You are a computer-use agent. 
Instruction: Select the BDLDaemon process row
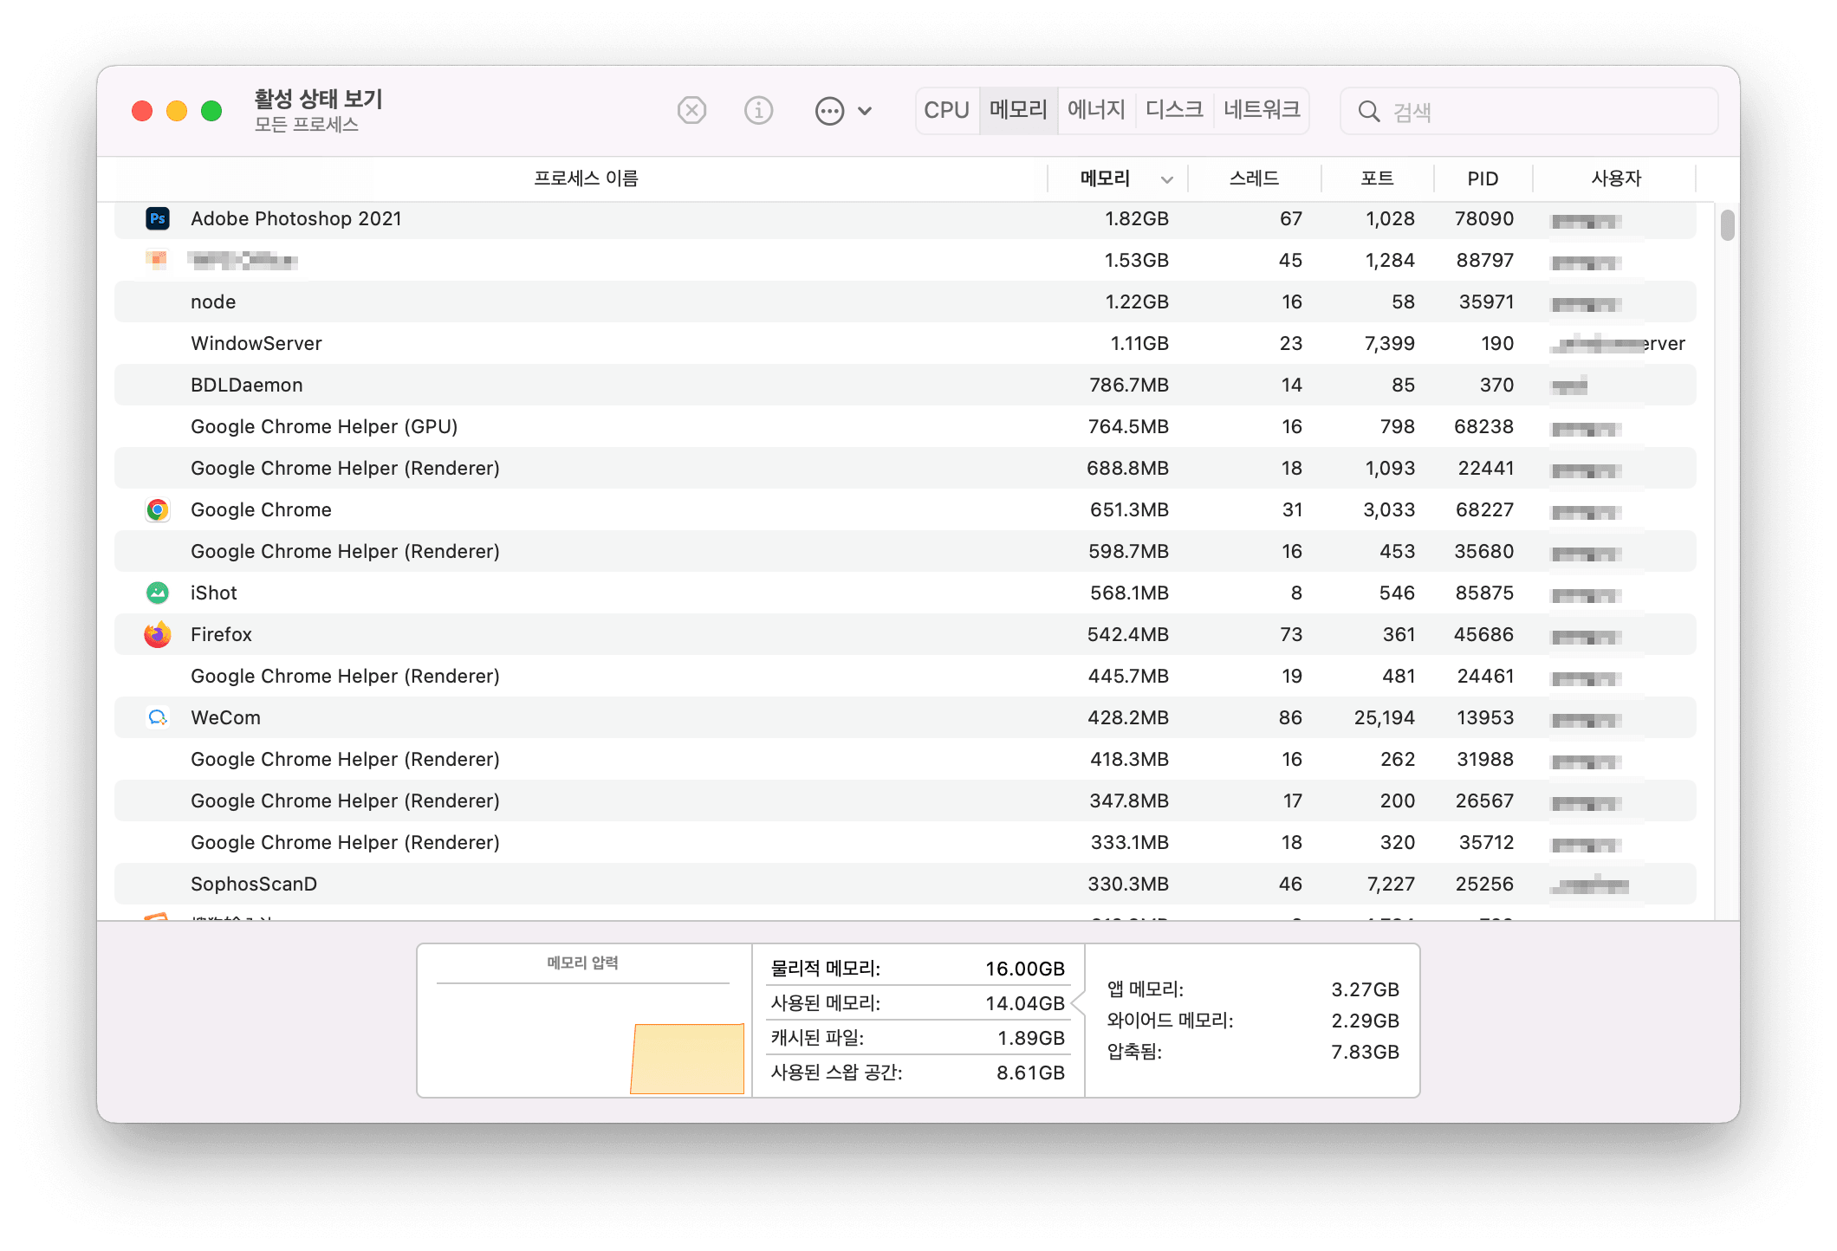[x=905, y=385]
